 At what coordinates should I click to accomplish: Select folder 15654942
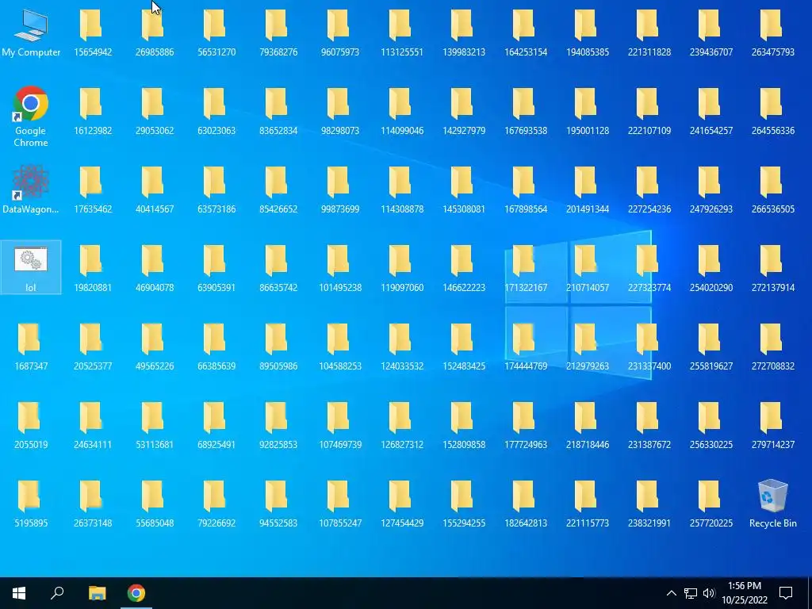pos(93,32)
